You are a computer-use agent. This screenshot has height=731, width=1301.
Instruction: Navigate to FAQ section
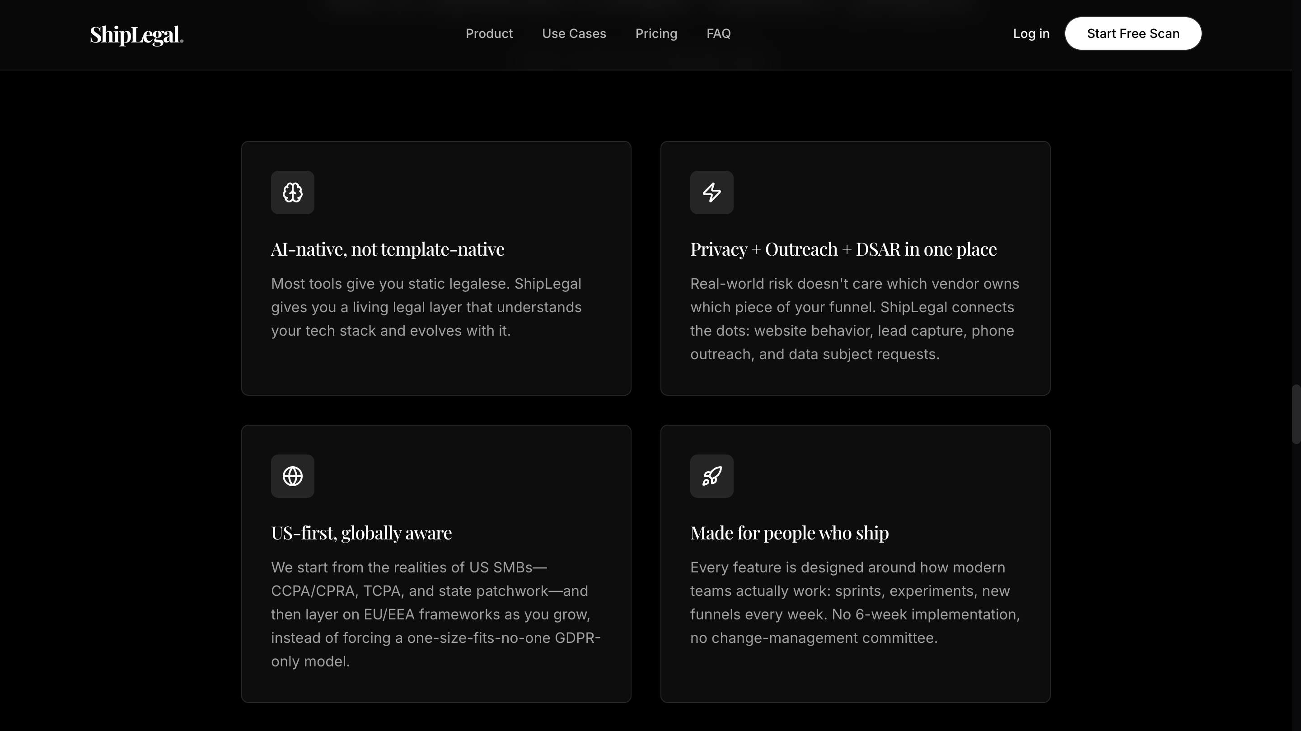point(718,33)
